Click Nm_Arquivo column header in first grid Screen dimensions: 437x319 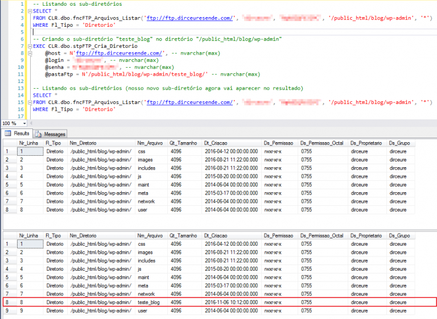coord(150,143)
